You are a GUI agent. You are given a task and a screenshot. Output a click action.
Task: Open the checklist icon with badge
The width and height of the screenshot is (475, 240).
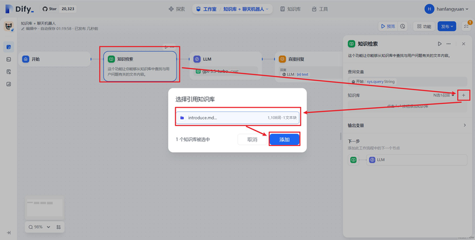pos(466,27)
